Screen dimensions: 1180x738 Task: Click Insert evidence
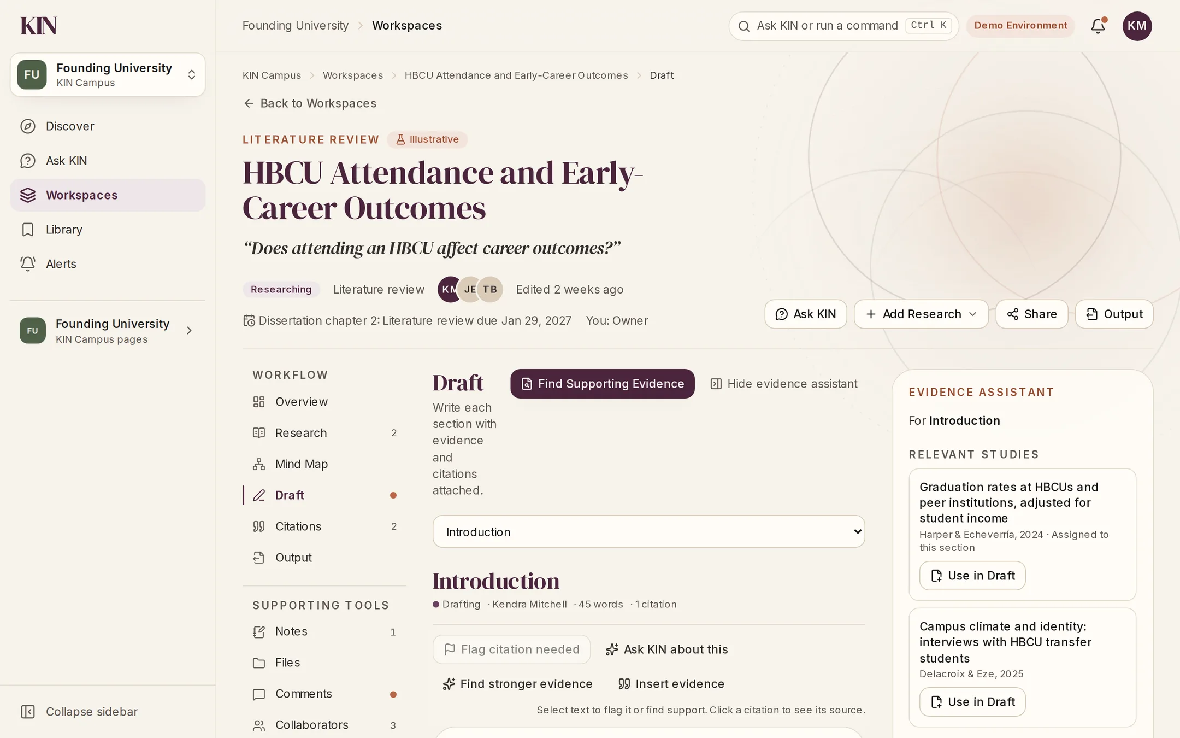(x=671, y=684)
